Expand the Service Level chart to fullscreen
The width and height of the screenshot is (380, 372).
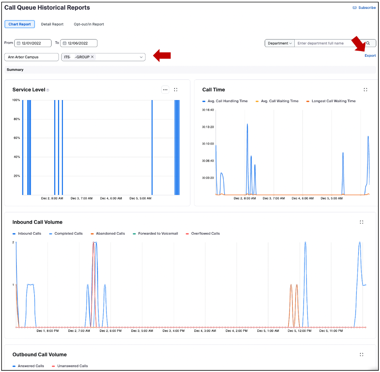tap(176, 90)
